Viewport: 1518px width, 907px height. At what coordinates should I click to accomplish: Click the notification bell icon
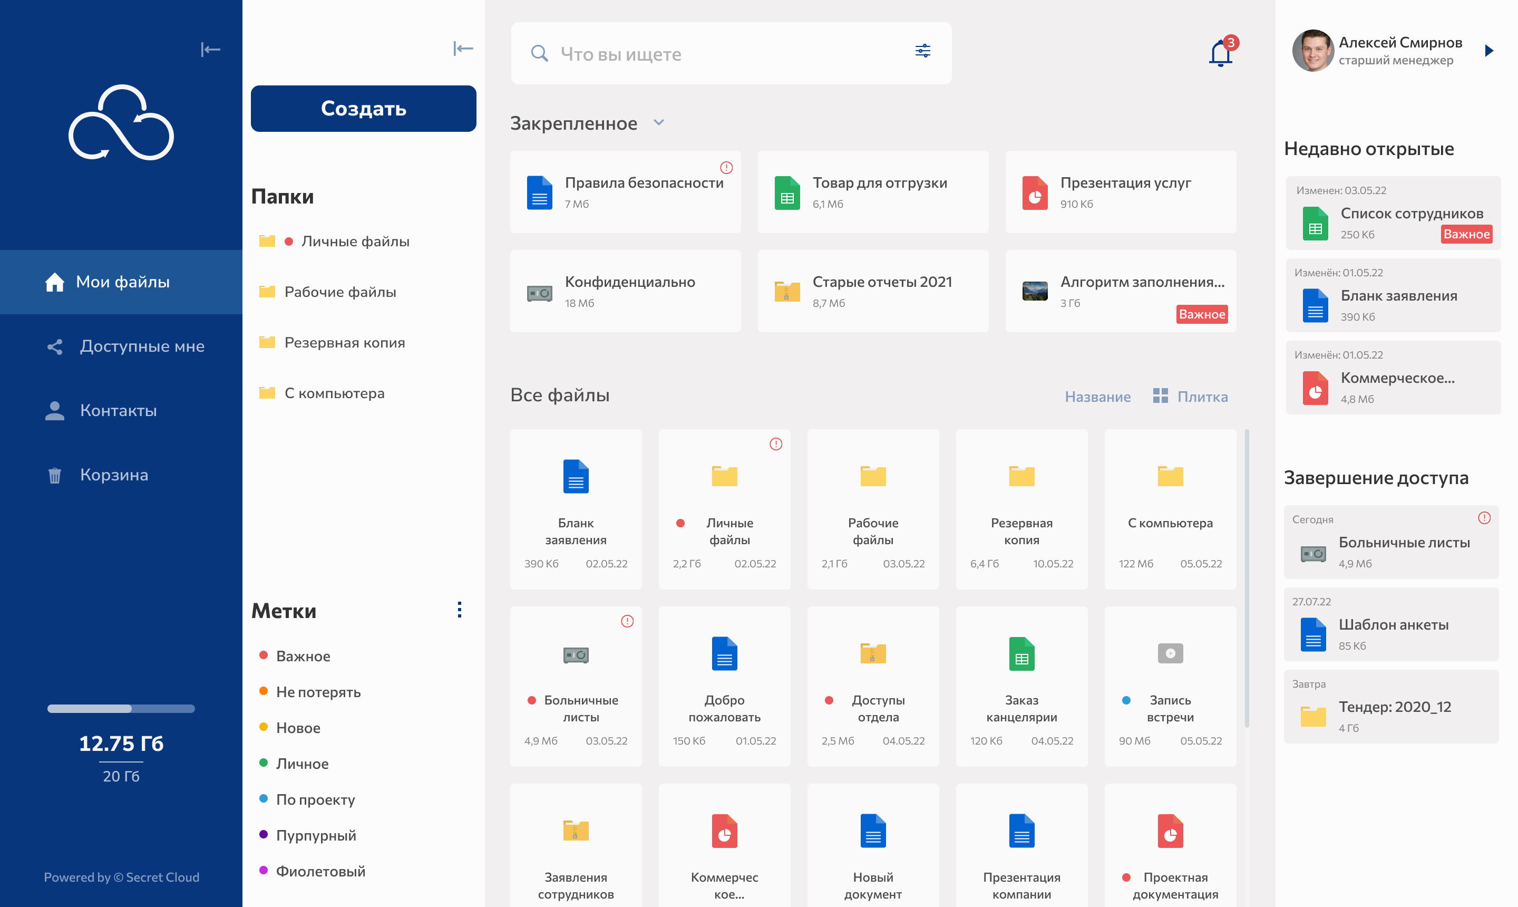click(1220, 53)
